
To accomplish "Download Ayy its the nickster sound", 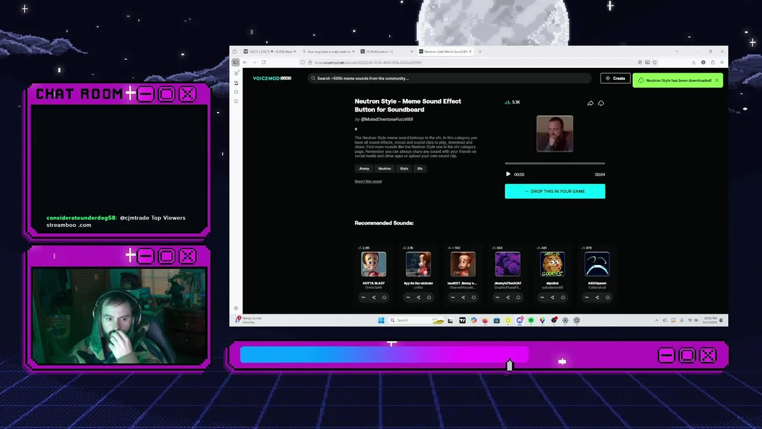I will pyautogui.click(x=429, y=297).
